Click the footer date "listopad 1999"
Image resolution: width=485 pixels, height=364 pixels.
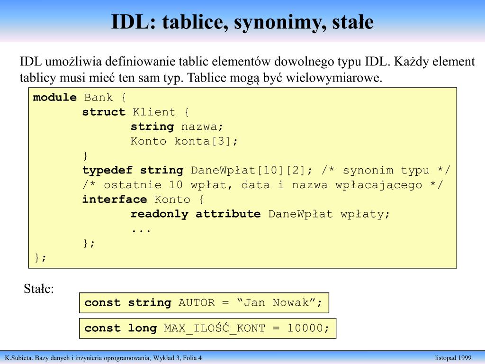point(453,358)
